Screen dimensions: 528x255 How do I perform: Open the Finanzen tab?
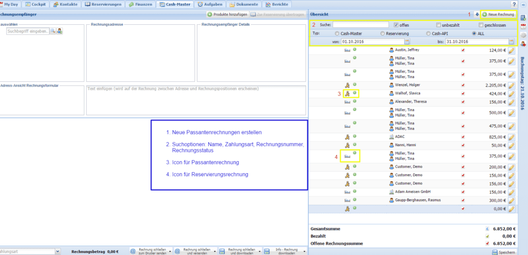pyautogui.click(x=141, y=4)
